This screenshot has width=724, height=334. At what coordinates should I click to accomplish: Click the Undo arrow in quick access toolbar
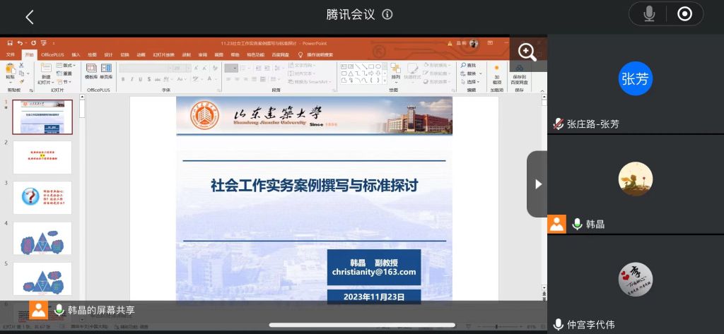21,43
